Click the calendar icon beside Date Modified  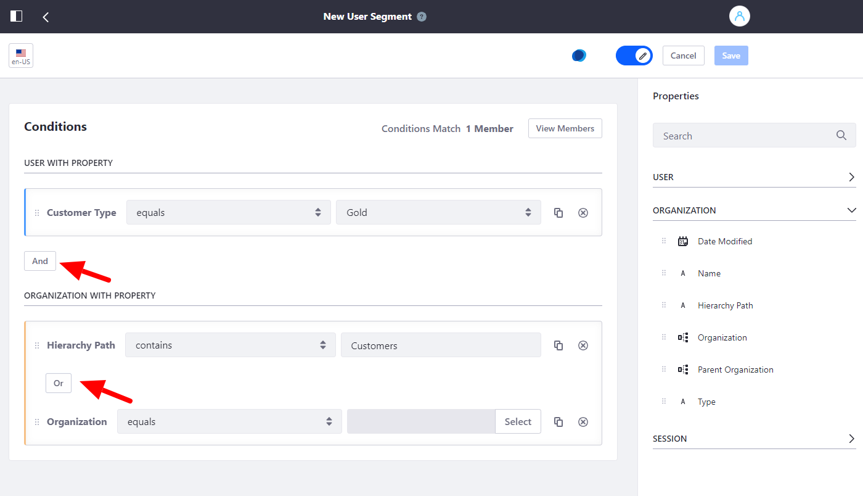682,241
